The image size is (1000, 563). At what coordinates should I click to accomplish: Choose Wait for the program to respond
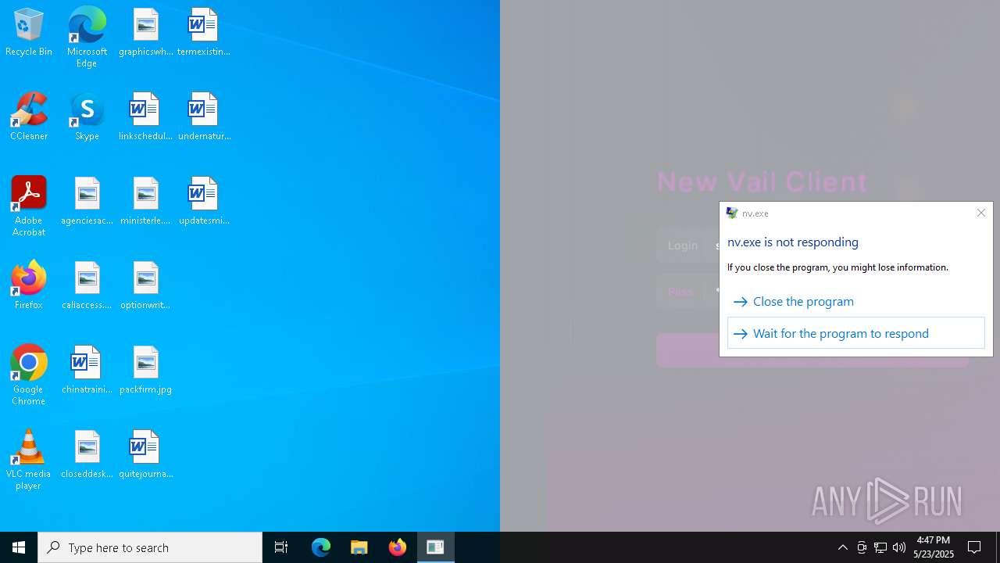coord(856,333)
